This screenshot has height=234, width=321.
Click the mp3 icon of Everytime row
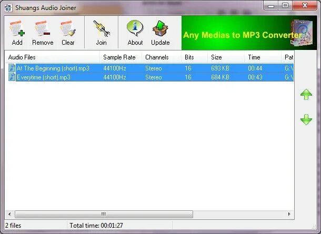tap(12, 77)
